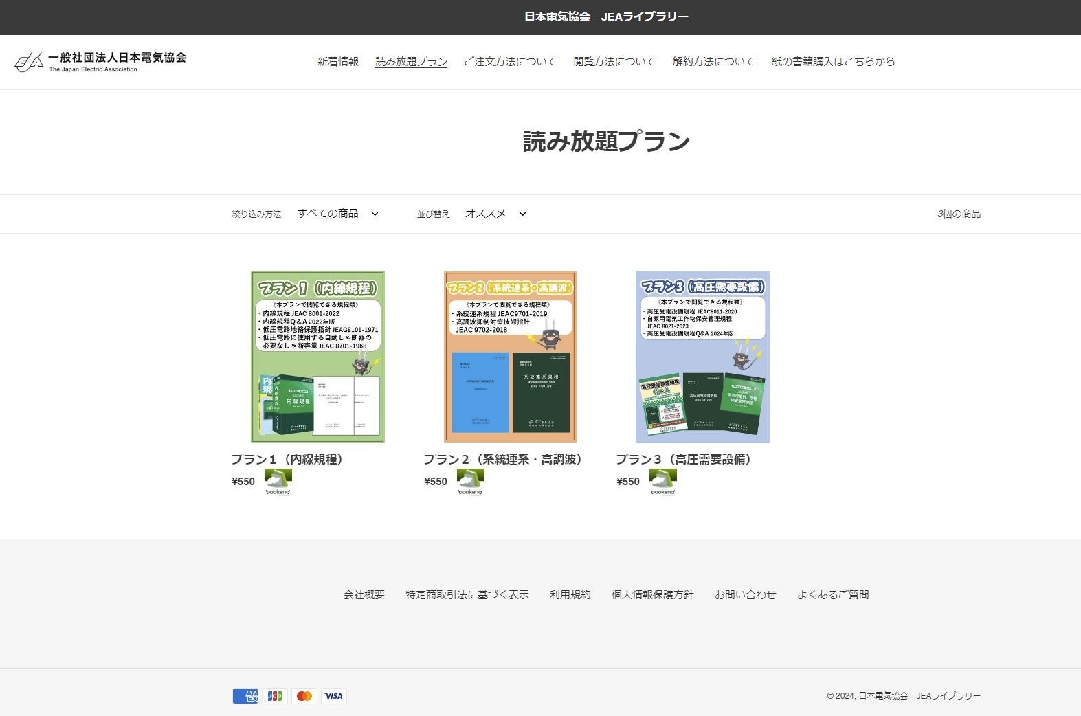Open the よくあるご質問 footer link

(833, 595)
